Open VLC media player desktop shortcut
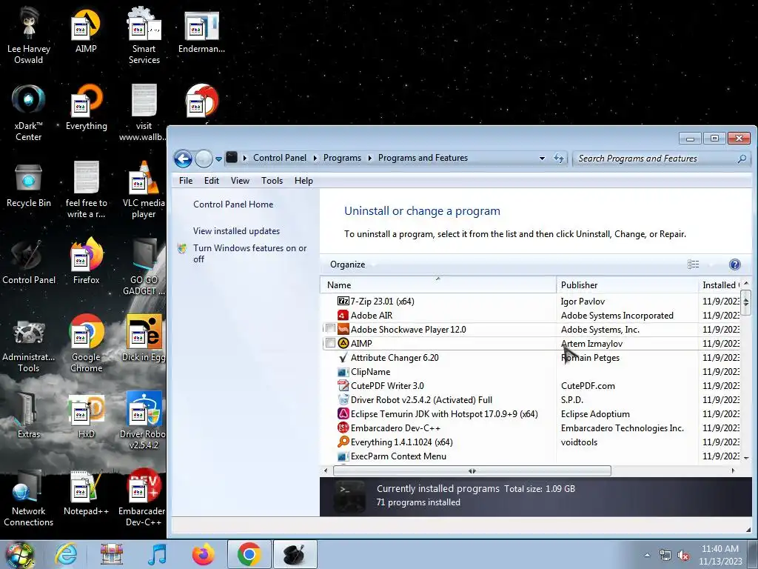The height and width of the screenshot is (569, 758). pos(144,190)
